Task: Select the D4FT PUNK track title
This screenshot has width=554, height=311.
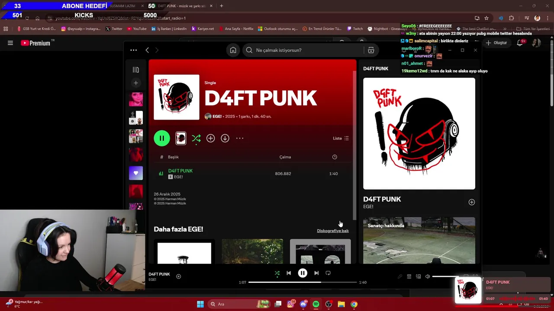Action: click(180, 171)
